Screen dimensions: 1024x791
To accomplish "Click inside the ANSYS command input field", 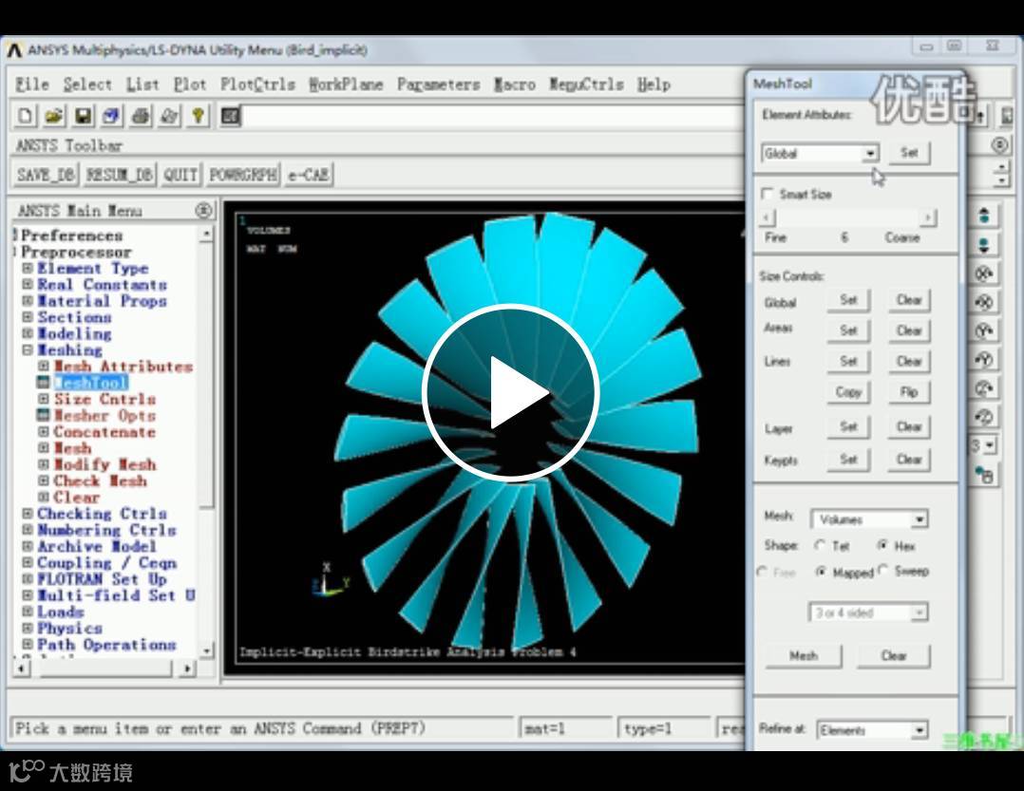I will (493, 116).
